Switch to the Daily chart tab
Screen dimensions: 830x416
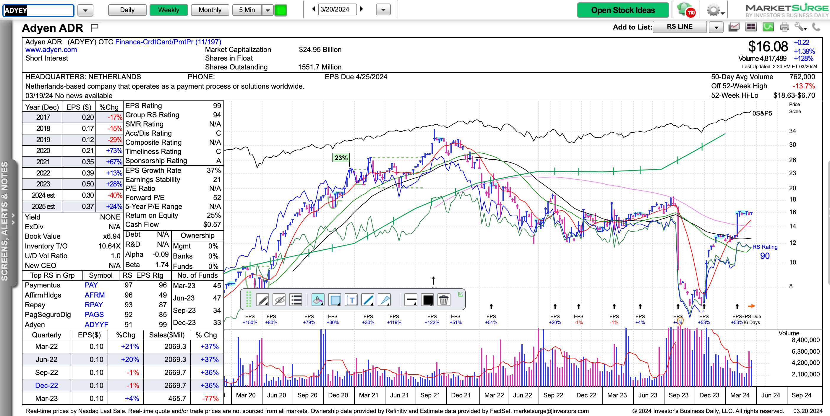click(127, 10)
